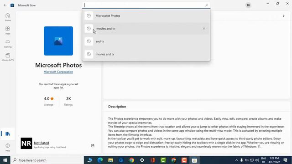Select the 'Microsofot Photos' search suggestion
292x164 pixels.
click(x=146, y=16)
